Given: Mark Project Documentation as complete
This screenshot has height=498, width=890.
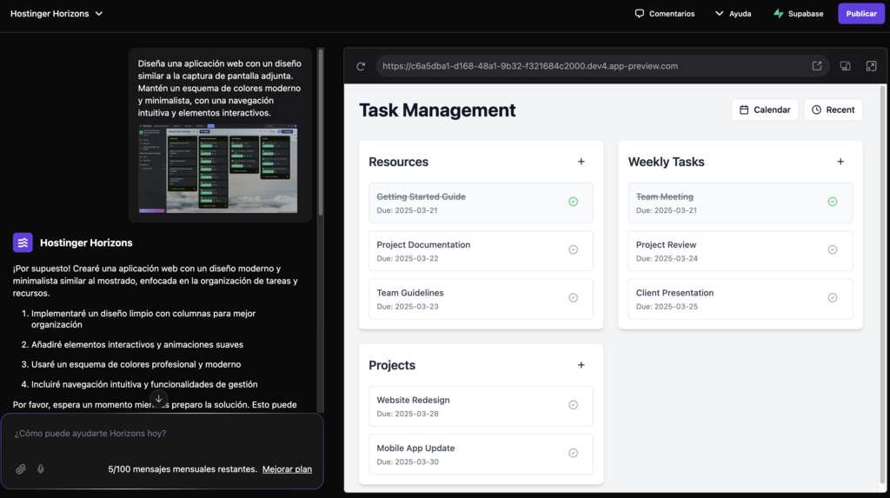Looking at the screenshot, I should tap(573, 249).
